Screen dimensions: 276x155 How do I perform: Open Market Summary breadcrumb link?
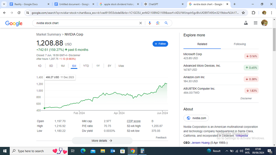coord(49,34)
